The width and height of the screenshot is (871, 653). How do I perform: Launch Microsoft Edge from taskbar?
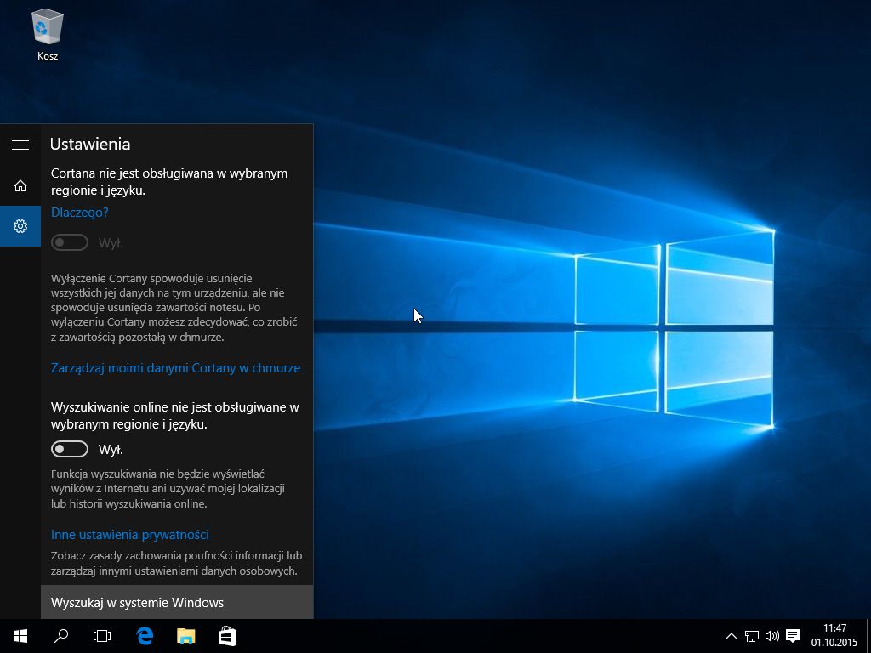[145, 636]
